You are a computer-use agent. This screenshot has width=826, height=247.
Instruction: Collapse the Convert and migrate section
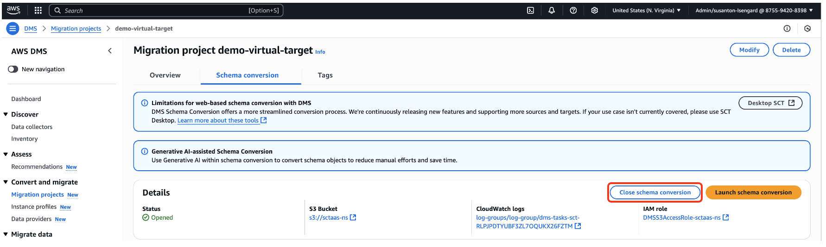tap(6, 182)
